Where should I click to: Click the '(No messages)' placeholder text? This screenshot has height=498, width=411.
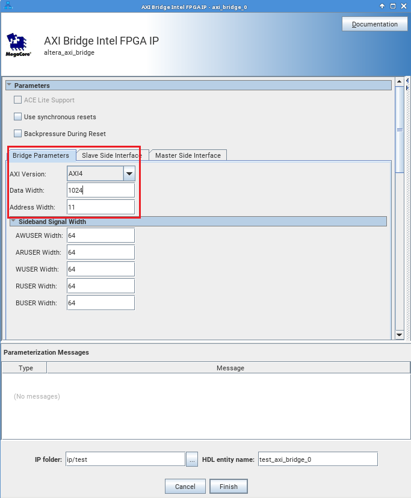(37, 396)
